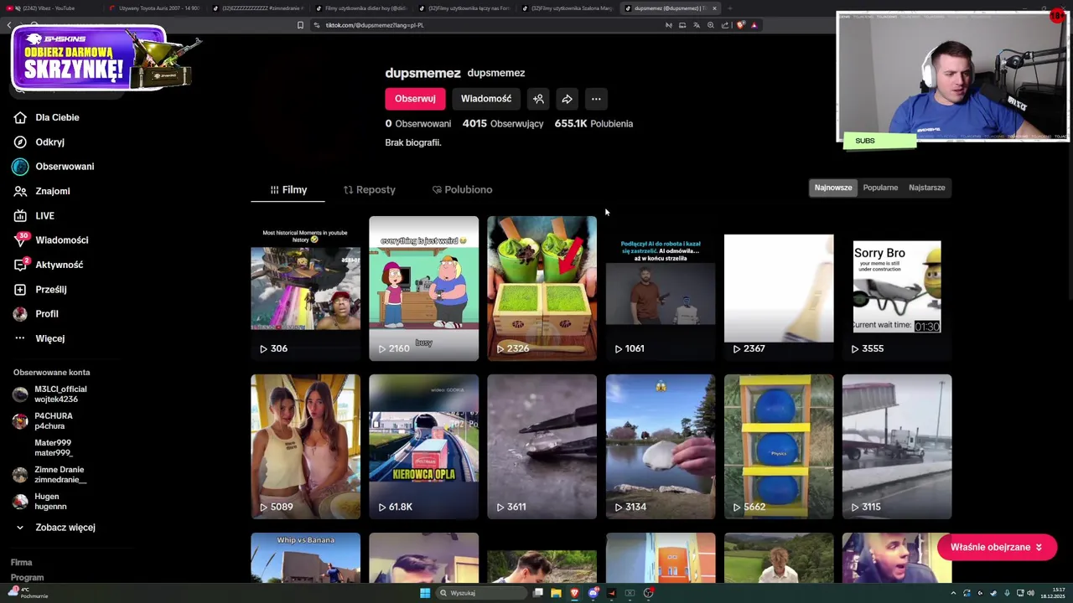Open Whip vs Banana video

tap(305, 558)
